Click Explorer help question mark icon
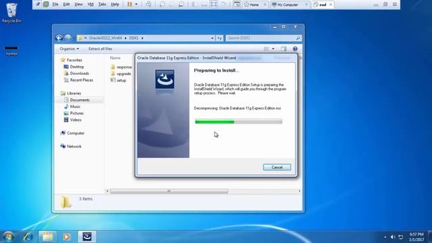This screenshot has width=432, height=243. point(295,49)
